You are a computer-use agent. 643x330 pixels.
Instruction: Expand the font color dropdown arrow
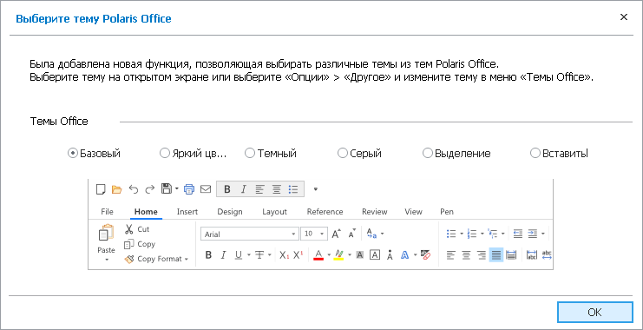coord(329,255)
